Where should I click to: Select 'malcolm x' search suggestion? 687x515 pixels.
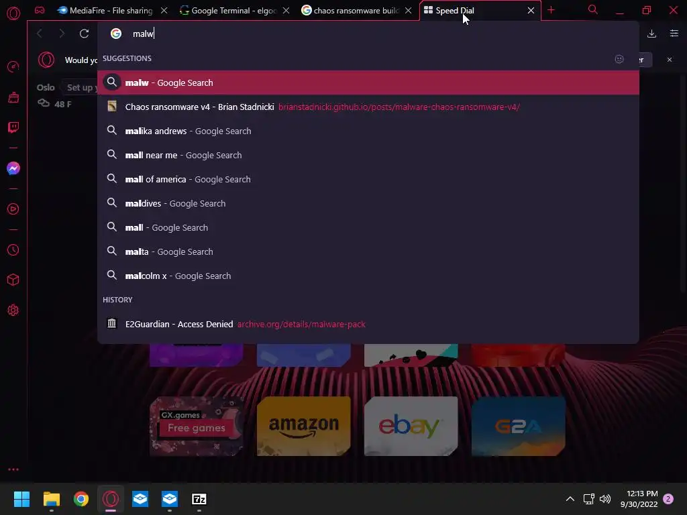coord(368,276)
